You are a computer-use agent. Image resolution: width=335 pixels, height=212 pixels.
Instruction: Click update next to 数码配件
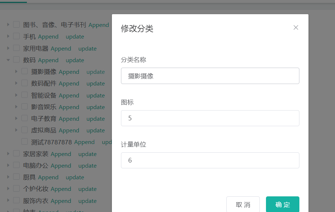(x=96, y=84)
